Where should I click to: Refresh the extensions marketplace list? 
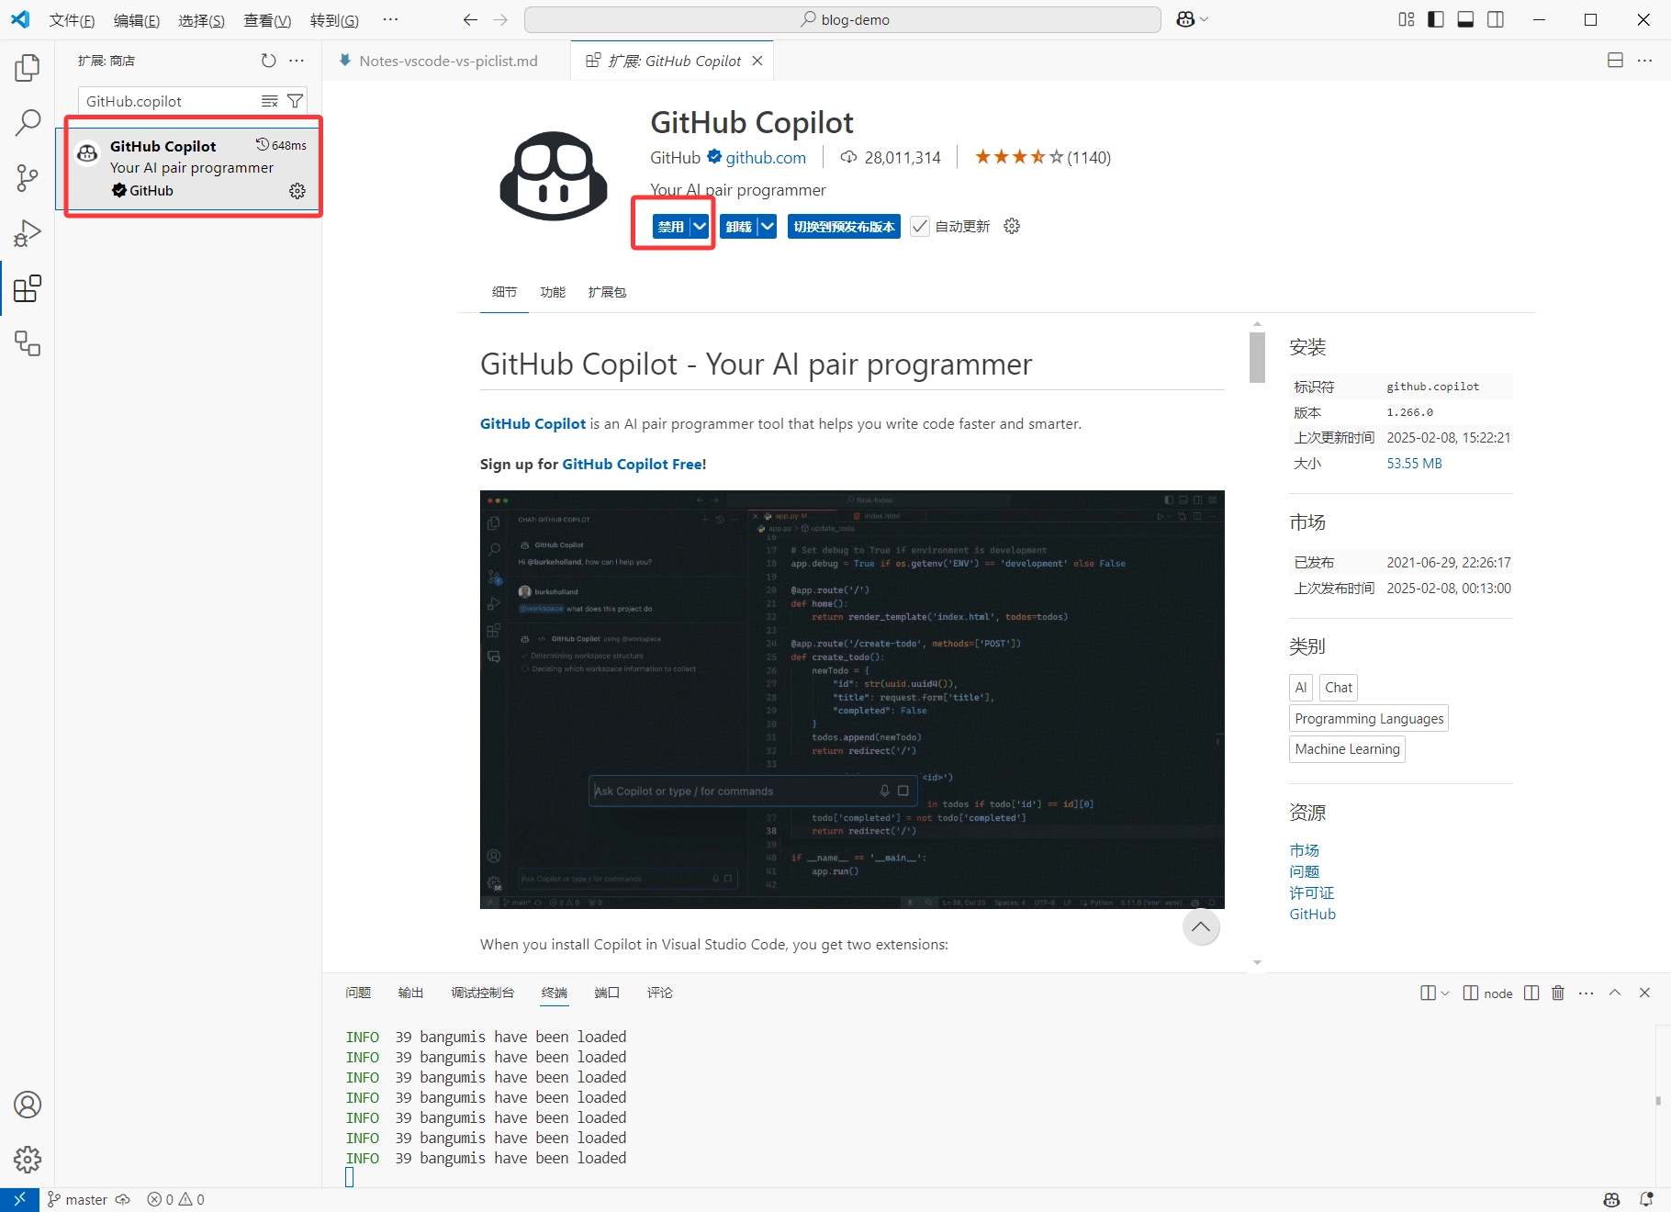point(268,61)
